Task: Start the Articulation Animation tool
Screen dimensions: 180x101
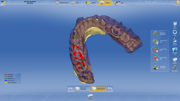Action: [160, 67]
